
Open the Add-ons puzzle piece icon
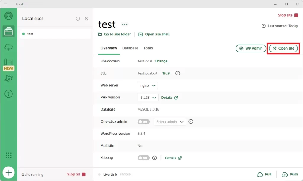coord(9,78)
